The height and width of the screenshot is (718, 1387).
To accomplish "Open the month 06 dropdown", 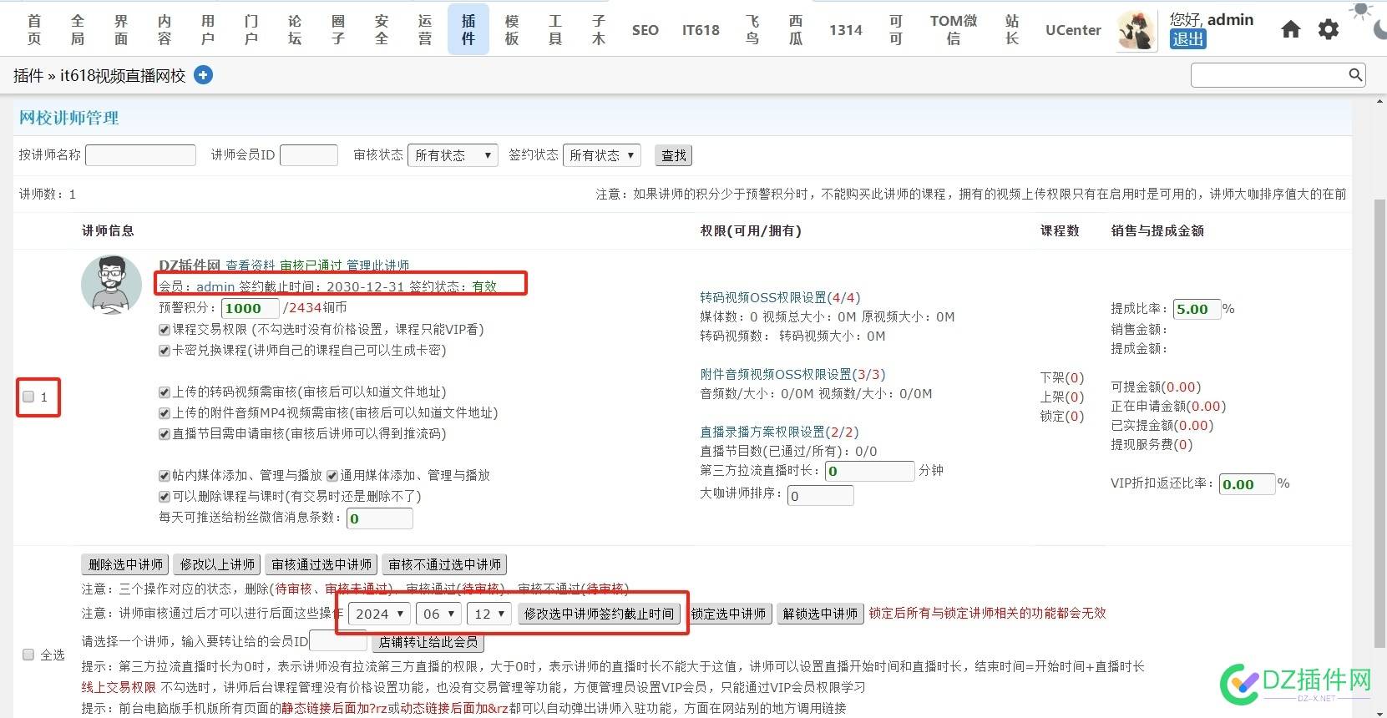I will click(438, 614).
